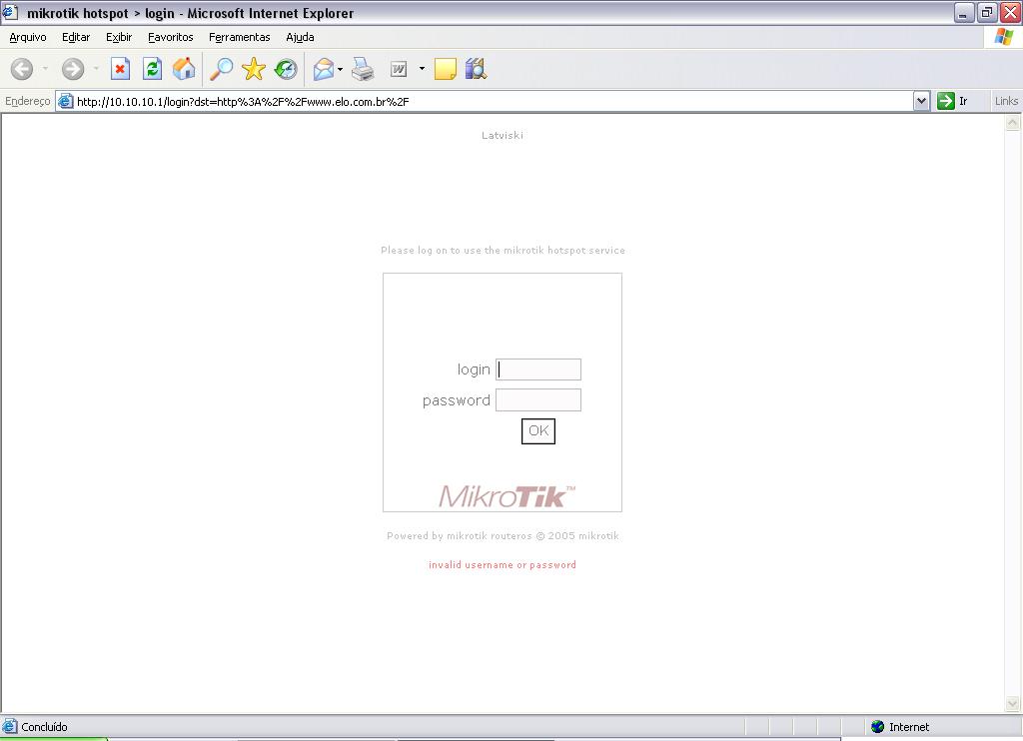Click the scrollbar up arrow
Viewport: 1023px width, 741px height.
click(x=1013, y=122)
